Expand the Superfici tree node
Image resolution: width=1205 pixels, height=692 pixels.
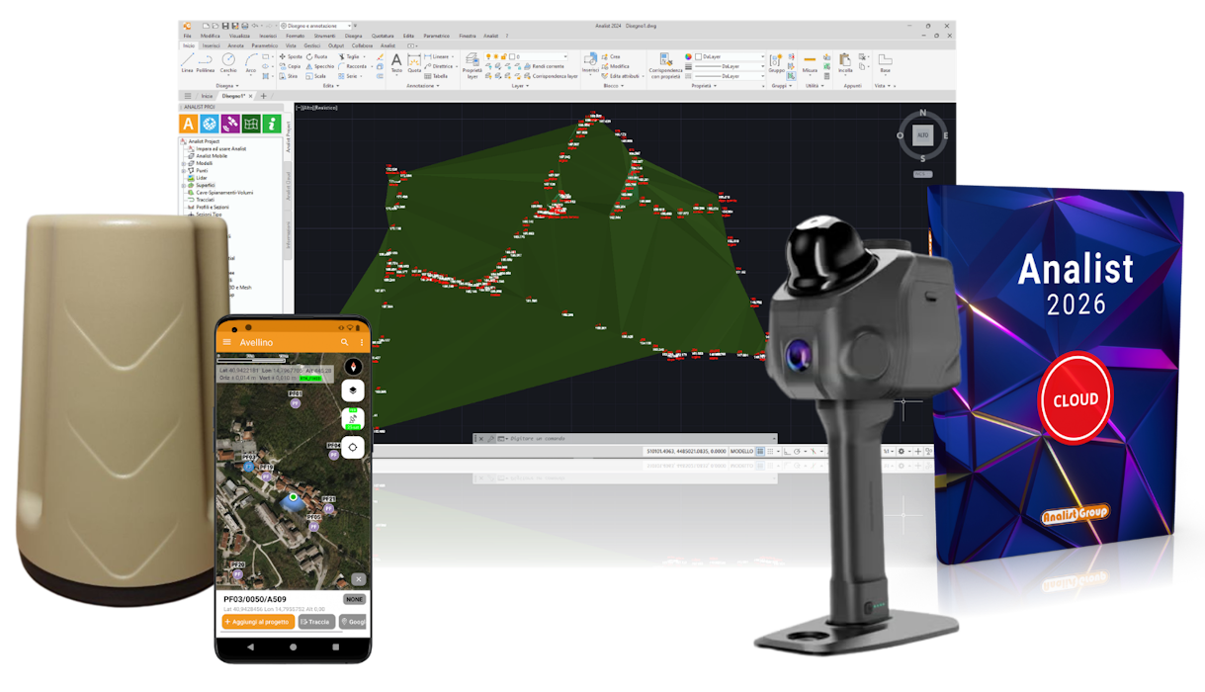pyautogui.click(x=183, y=185)
